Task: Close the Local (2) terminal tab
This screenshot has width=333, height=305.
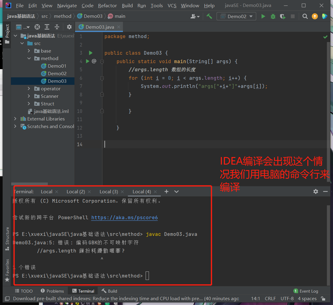Action: click(89, 192)
